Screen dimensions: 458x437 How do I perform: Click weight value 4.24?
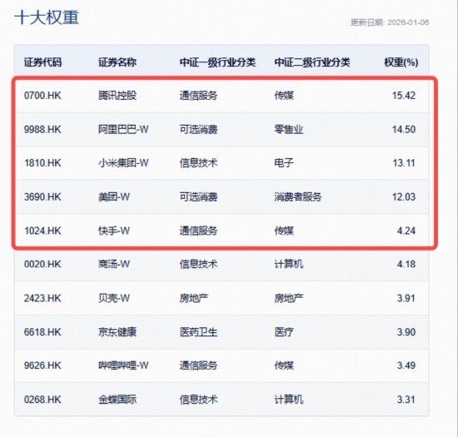pyautogui.click(x=406, y=231)
